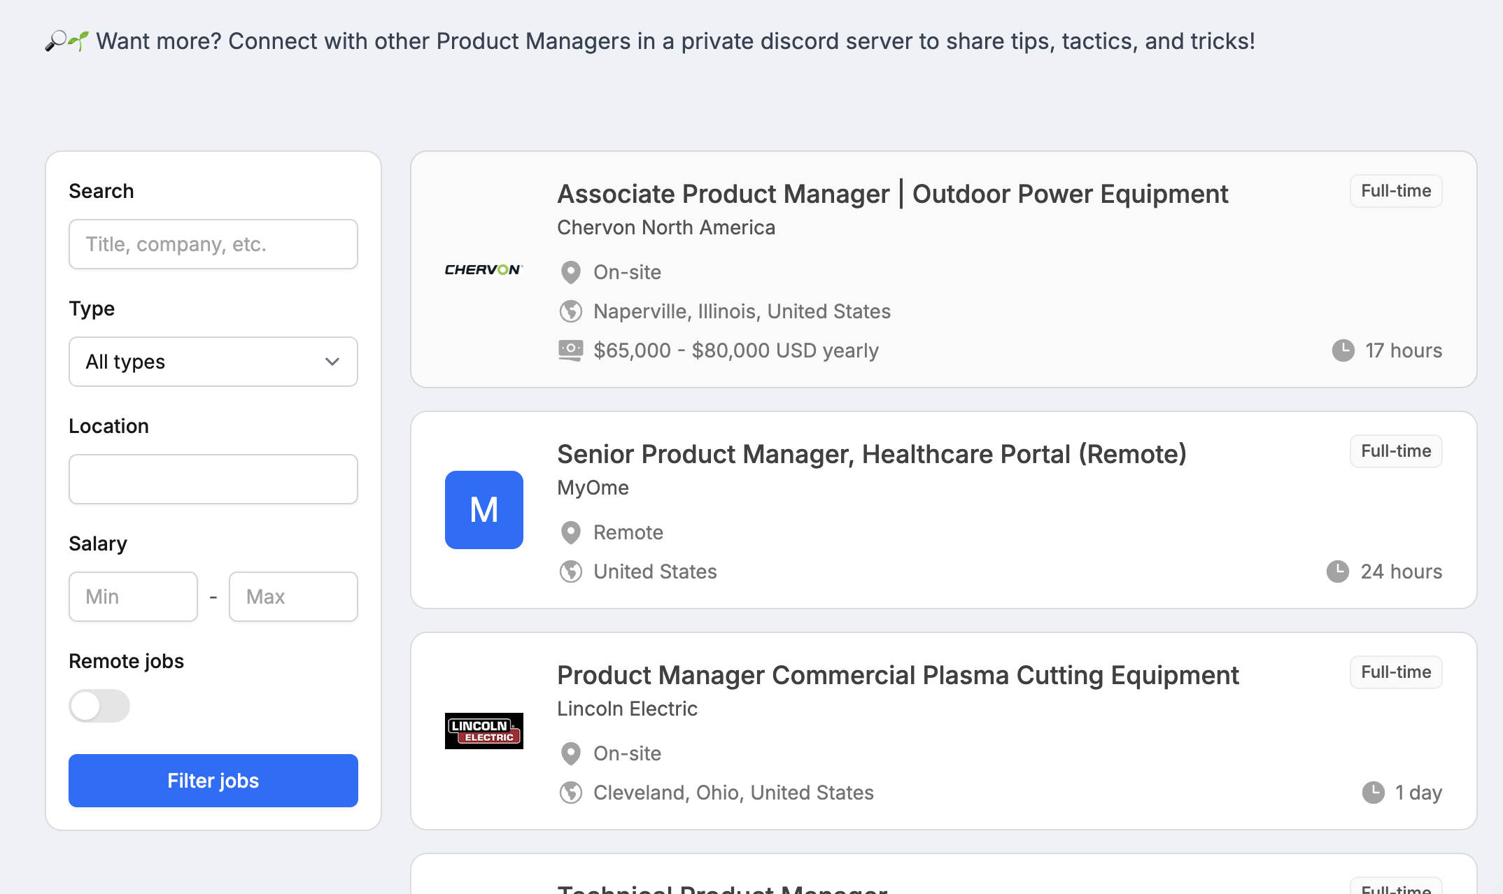Click the globe icon next to Naperville, Illinois

pyautogui.click(x=570, y=311)
